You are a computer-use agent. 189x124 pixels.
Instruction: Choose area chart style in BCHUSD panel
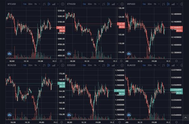[x=54, y=65]
